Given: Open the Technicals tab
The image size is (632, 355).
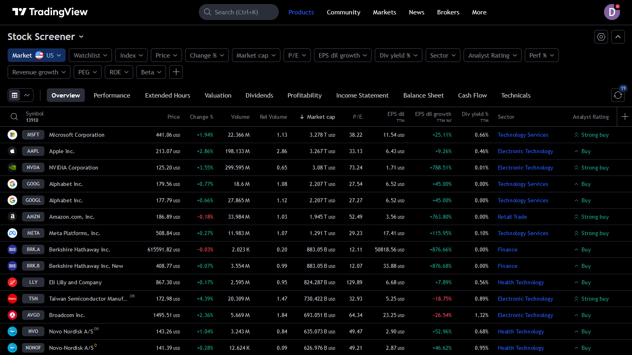Looking at the screenshot, I should 516,95.
